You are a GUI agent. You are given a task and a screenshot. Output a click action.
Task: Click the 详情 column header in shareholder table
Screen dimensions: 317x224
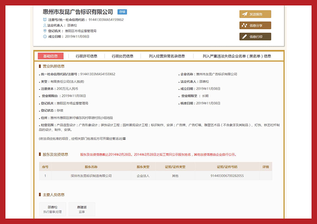[x=265, y=167]
